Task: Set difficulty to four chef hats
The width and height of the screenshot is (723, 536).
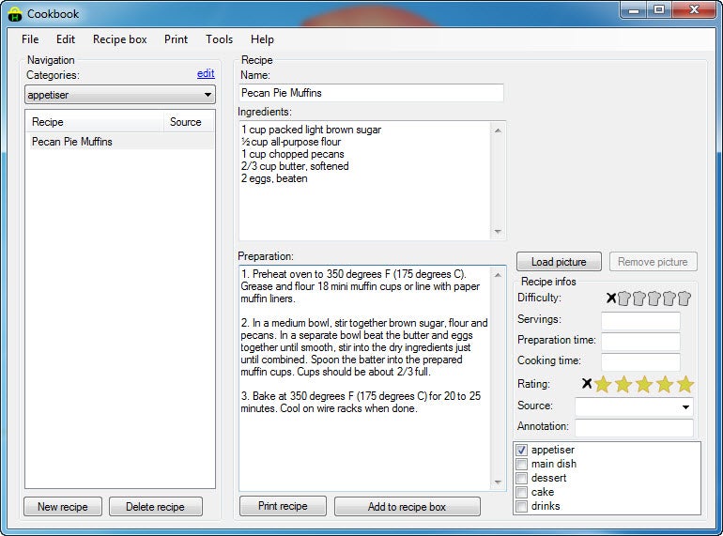Action: (669, 299)
